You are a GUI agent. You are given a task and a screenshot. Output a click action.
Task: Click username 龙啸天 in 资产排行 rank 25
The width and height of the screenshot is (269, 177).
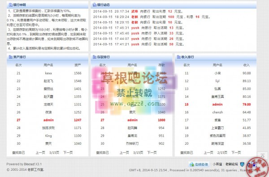point(48,104)
